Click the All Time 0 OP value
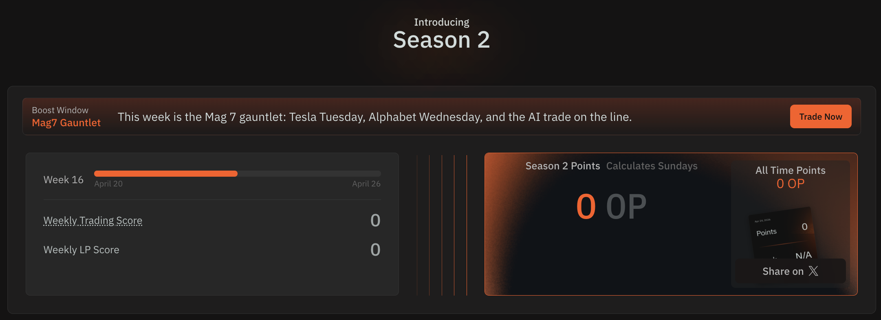The width and height of the screenshot is (881, 320). click(790, 184)
